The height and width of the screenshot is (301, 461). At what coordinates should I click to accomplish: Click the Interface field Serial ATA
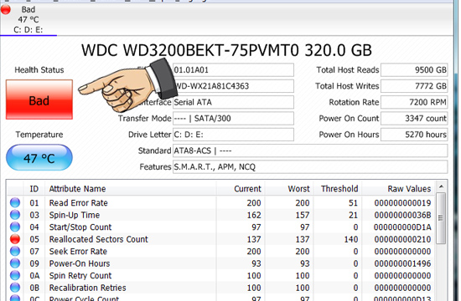click(x=233, y=102)
